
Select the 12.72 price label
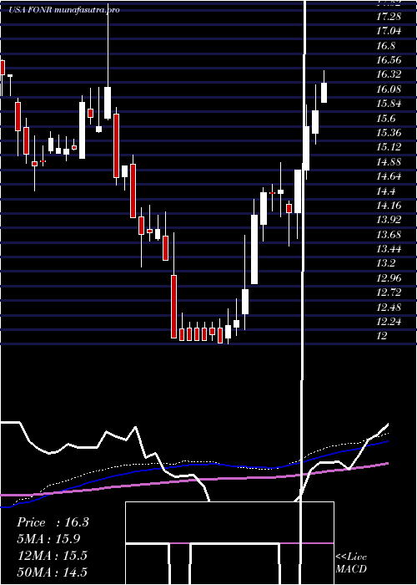(389, 292)
